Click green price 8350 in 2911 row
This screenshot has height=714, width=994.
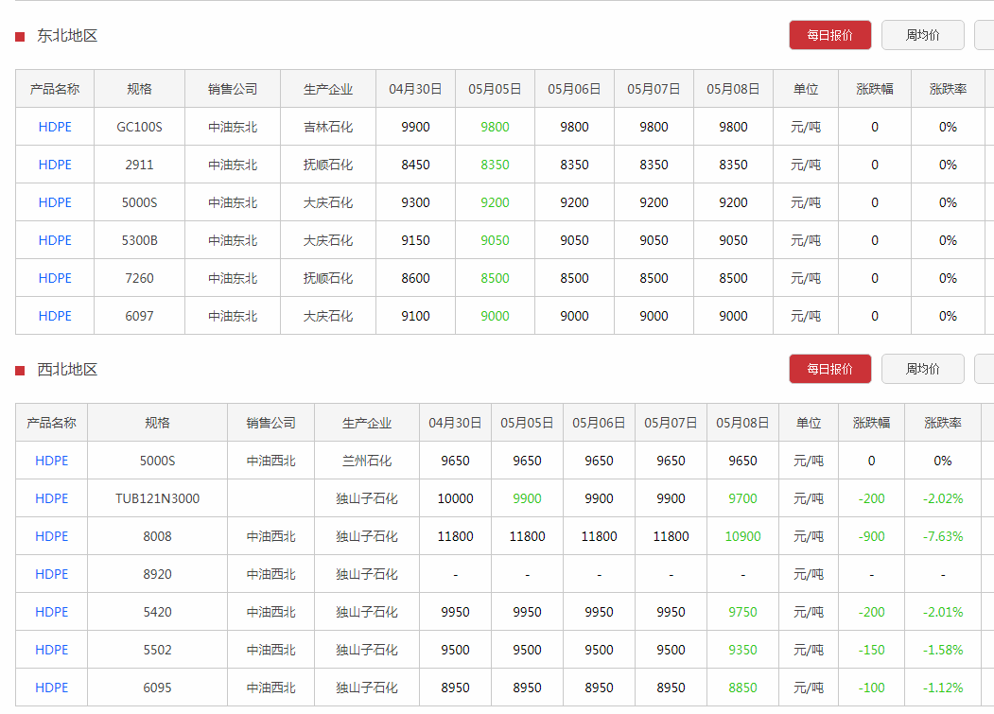(x=495, y=165)
